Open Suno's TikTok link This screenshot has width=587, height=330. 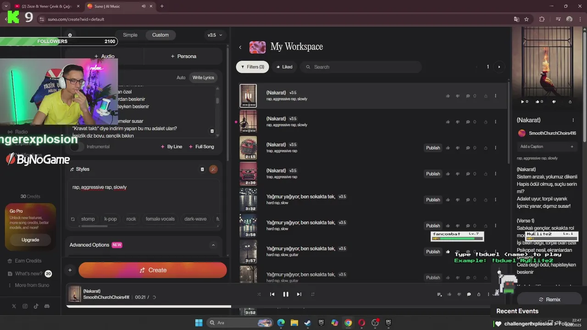tap(36, 306)
